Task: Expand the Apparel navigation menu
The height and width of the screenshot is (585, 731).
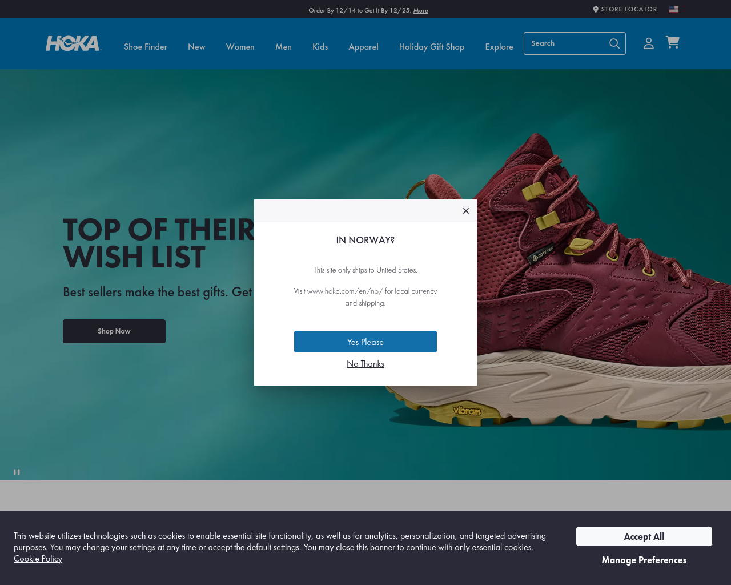Action: tap(363, 47)
